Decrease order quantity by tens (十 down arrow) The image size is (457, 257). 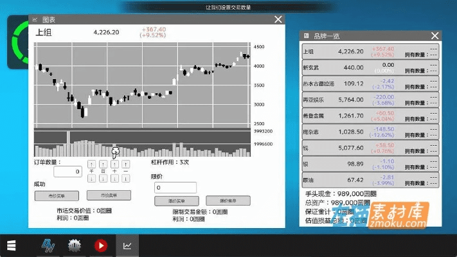pyautogui.click(x=114, y=179)
